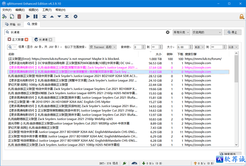Click the result filter search icon

[10, 47]
